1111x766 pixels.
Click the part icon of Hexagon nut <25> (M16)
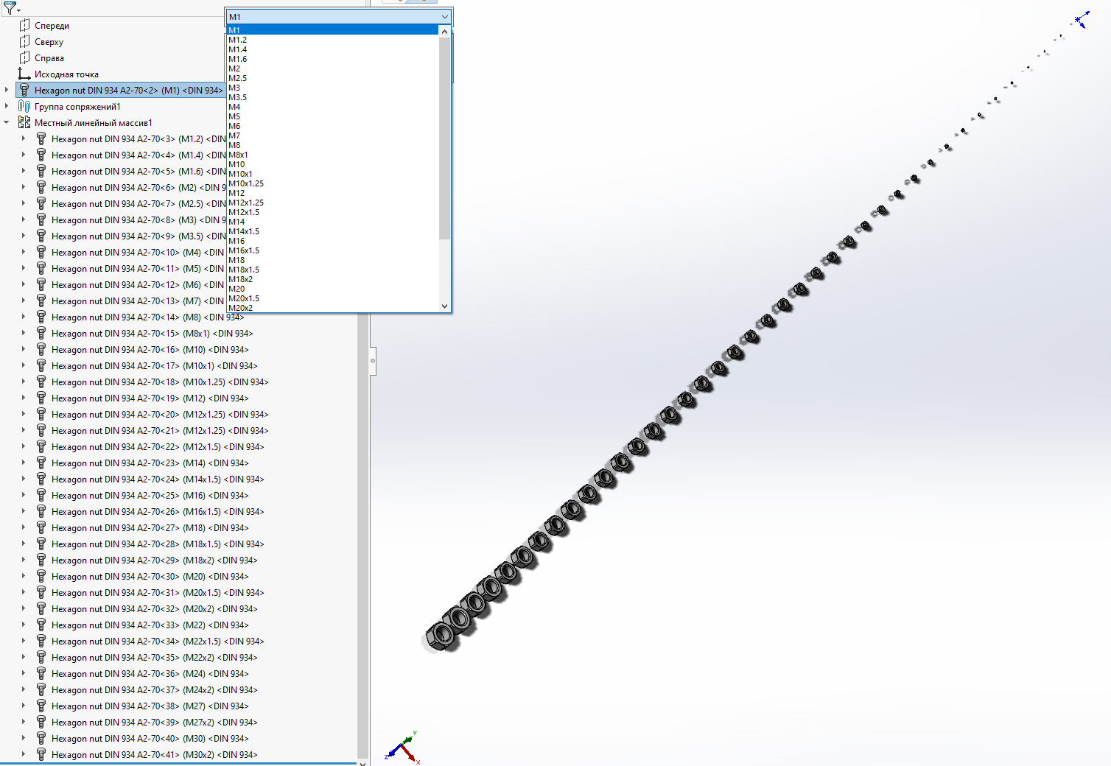(41, 495)
